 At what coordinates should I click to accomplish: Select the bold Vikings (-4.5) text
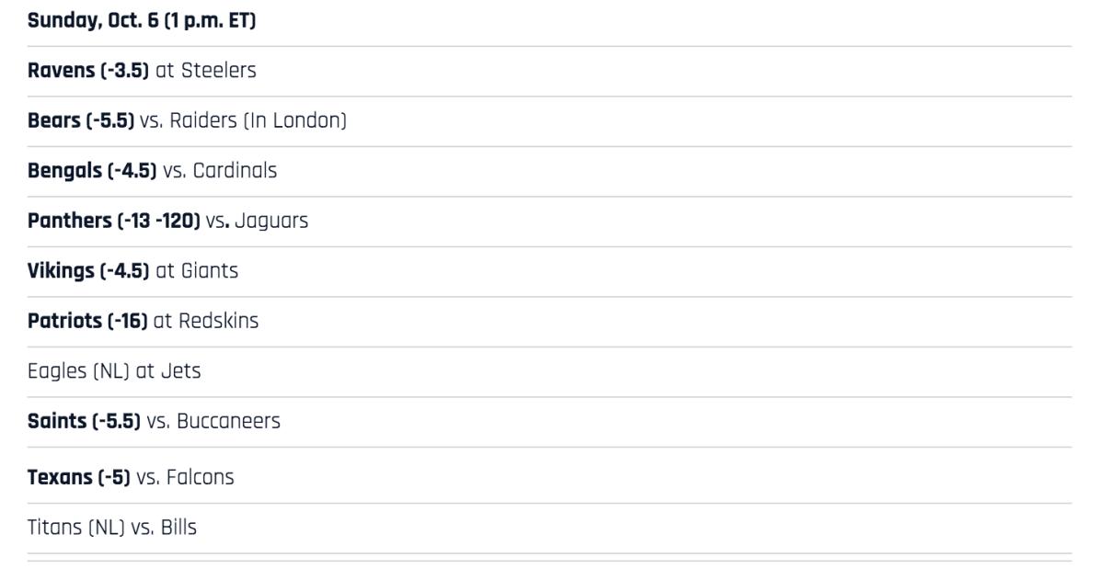[x=88, y=271]
